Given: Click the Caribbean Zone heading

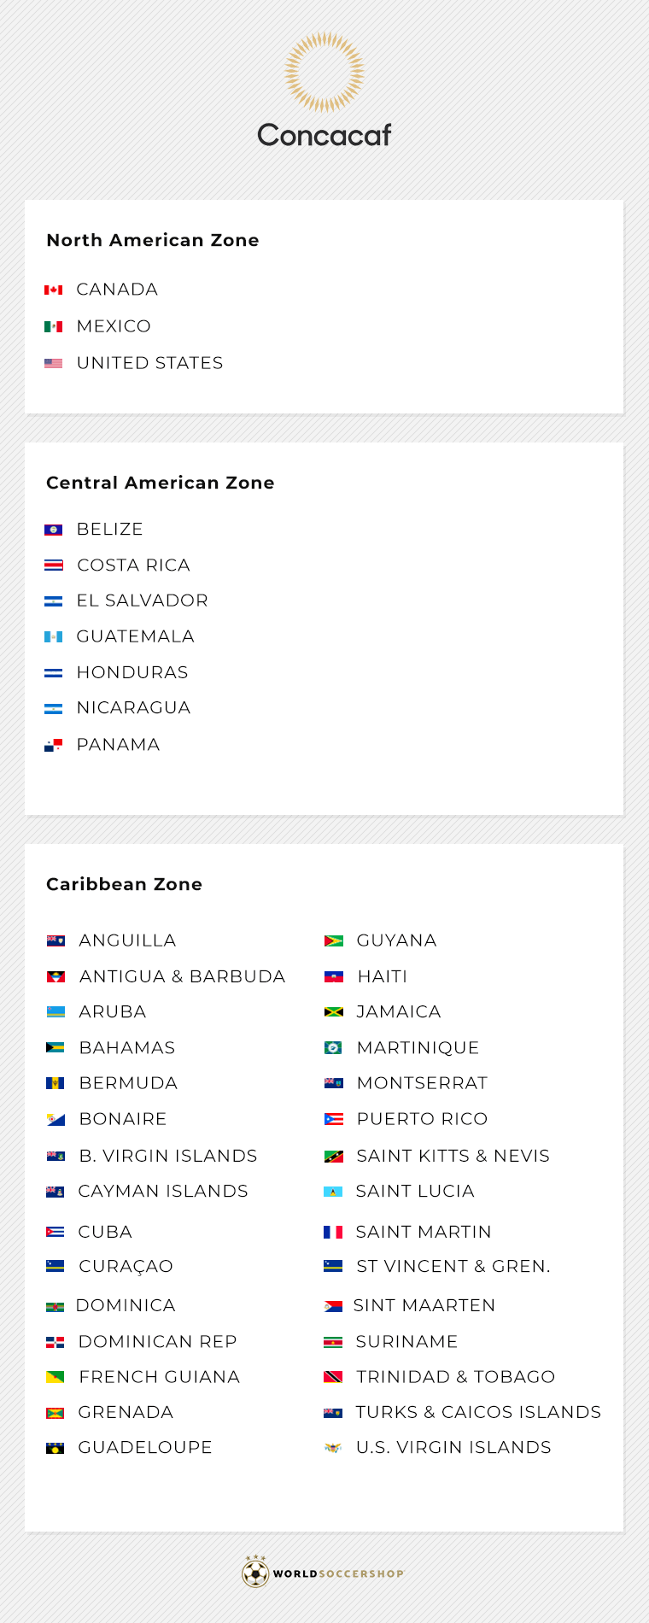Looking at the screenshot, I should pos(125,884).
